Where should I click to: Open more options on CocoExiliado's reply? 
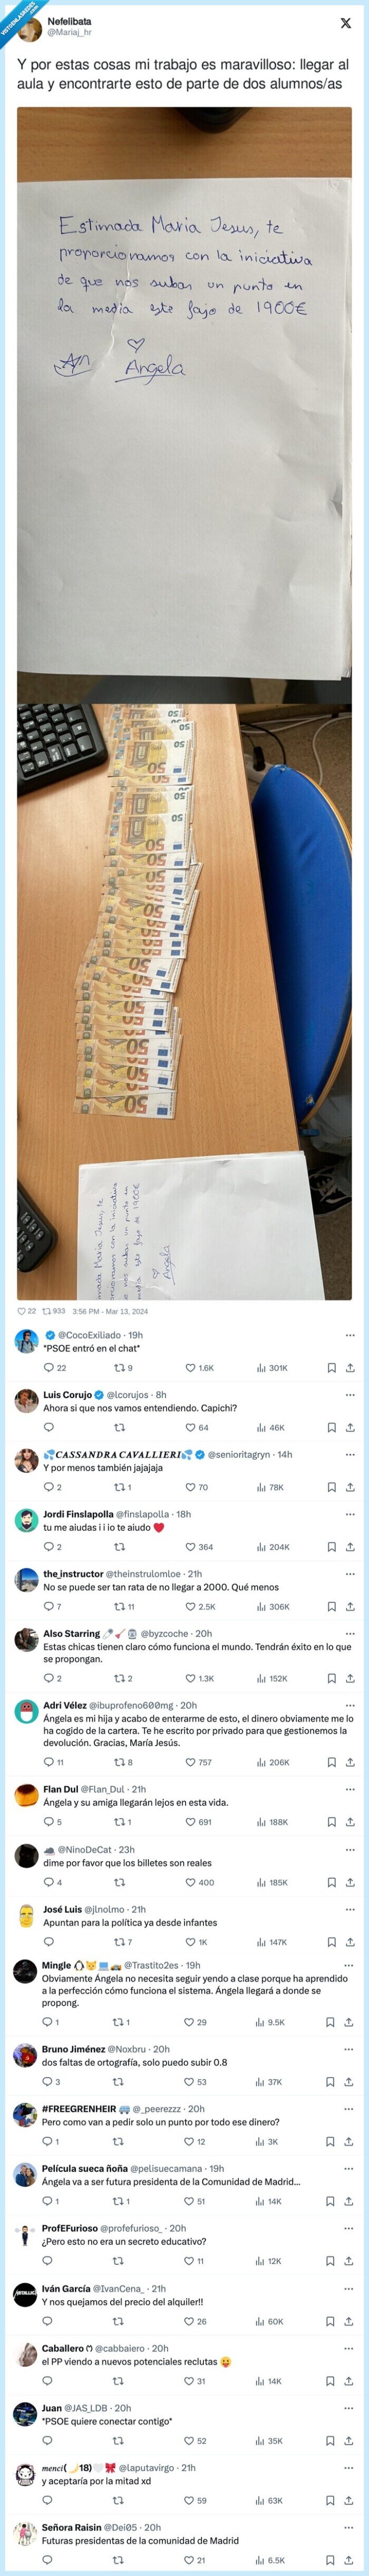pyautogui.click(x=349, y=1335)
